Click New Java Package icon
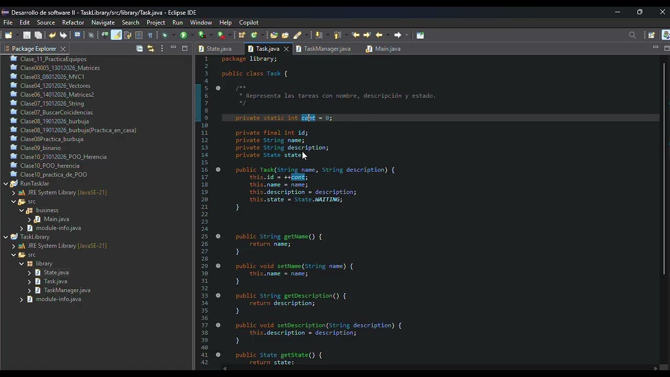The width and height of the screenshot is (670, 377). click(241, 35)
